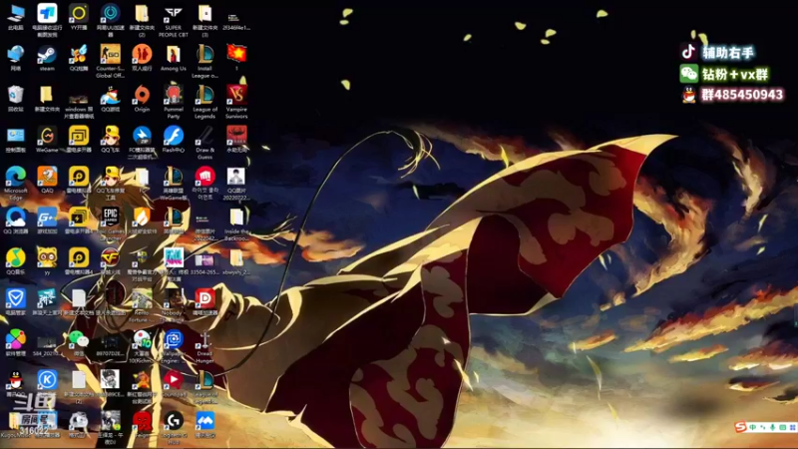Viewport: 798px width, 449px height.
Task: Launch the 嘀嗒加速器 red D shortcut
Action: coord(204,302)
